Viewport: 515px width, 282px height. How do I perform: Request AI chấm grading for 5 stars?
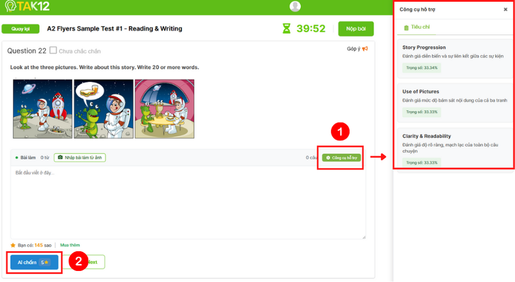34,262
